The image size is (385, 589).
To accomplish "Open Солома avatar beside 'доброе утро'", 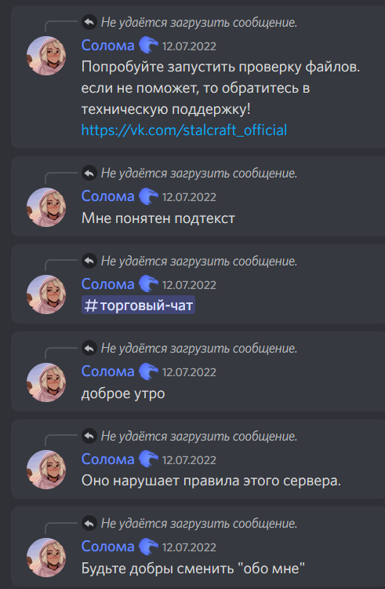I will pos(46,382).
